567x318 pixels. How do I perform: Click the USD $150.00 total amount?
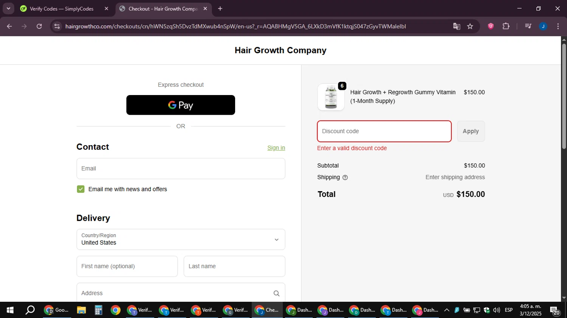pos(464,194)
